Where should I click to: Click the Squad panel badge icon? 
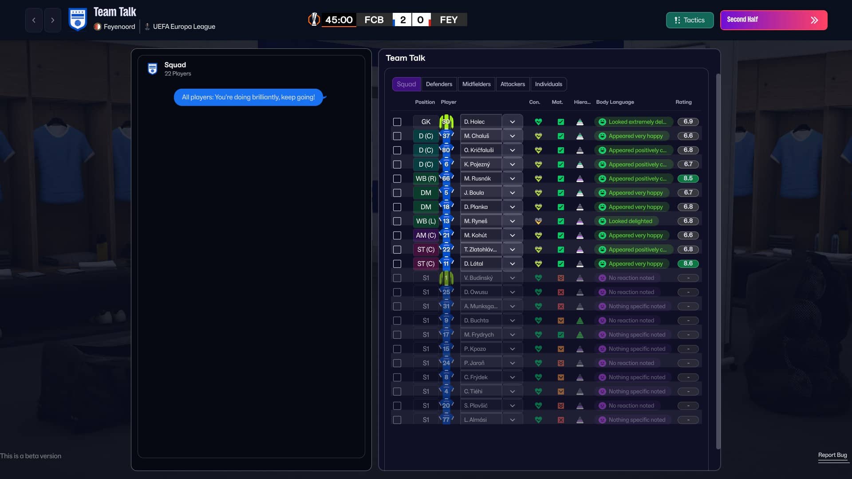coord(153,69)
